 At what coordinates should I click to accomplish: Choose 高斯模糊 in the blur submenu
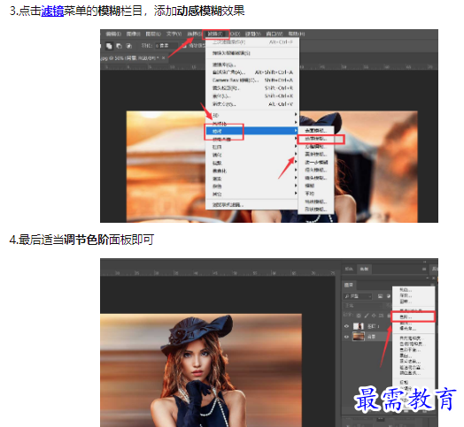pos(316,154)
